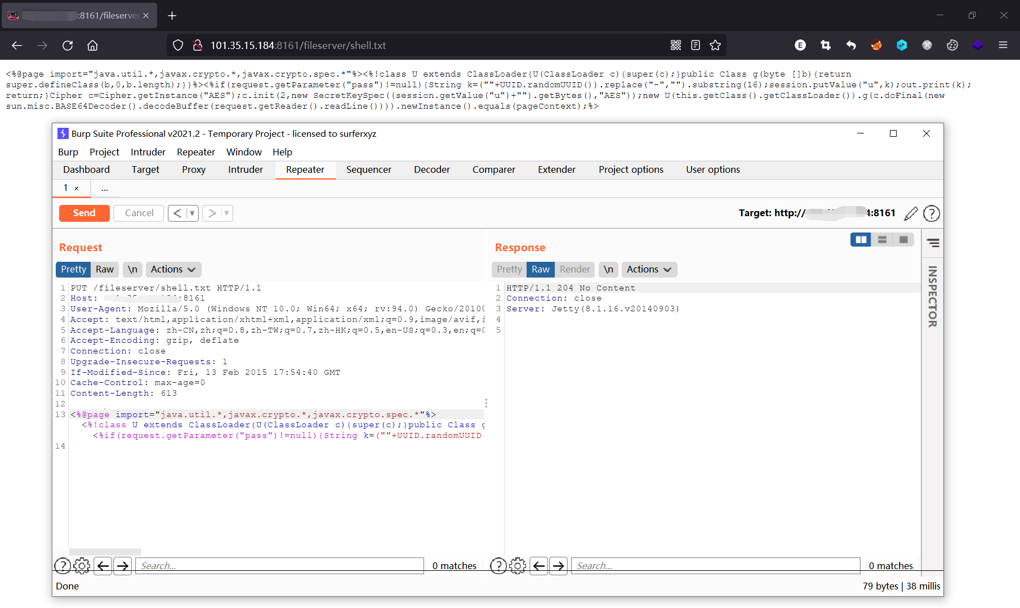Viewport: 1020px width, 608px height.
Task: Expand the response Actions dropdown
Action: pyautogui.click(x=649, y=270)
